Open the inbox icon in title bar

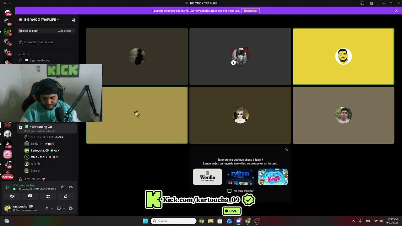(x=362, y=3)
